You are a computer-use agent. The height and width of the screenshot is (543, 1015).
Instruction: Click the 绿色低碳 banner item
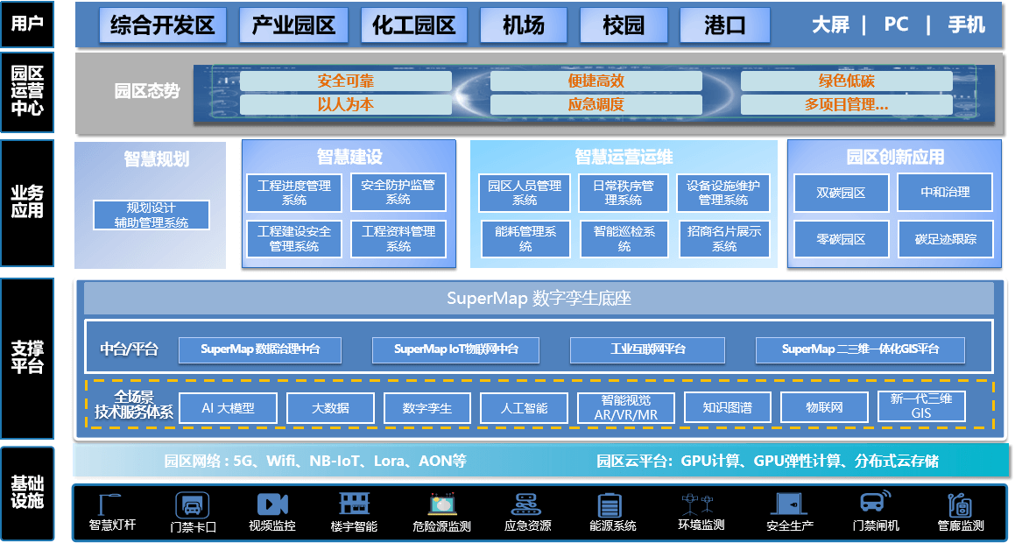(x=847, y=81)
